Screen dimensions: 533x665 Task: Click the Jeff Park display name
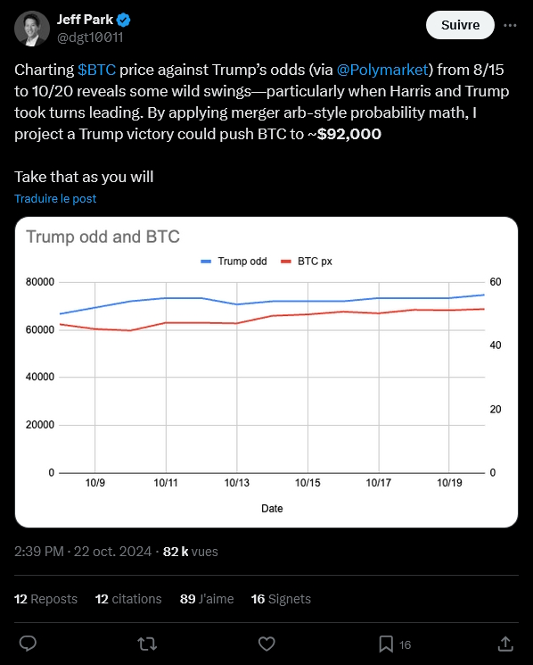coord(85,20)
